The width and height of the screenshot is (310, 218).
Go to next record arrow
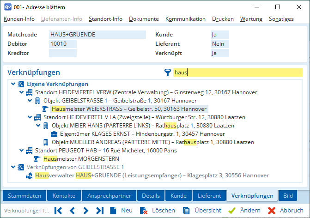point(85,211)
